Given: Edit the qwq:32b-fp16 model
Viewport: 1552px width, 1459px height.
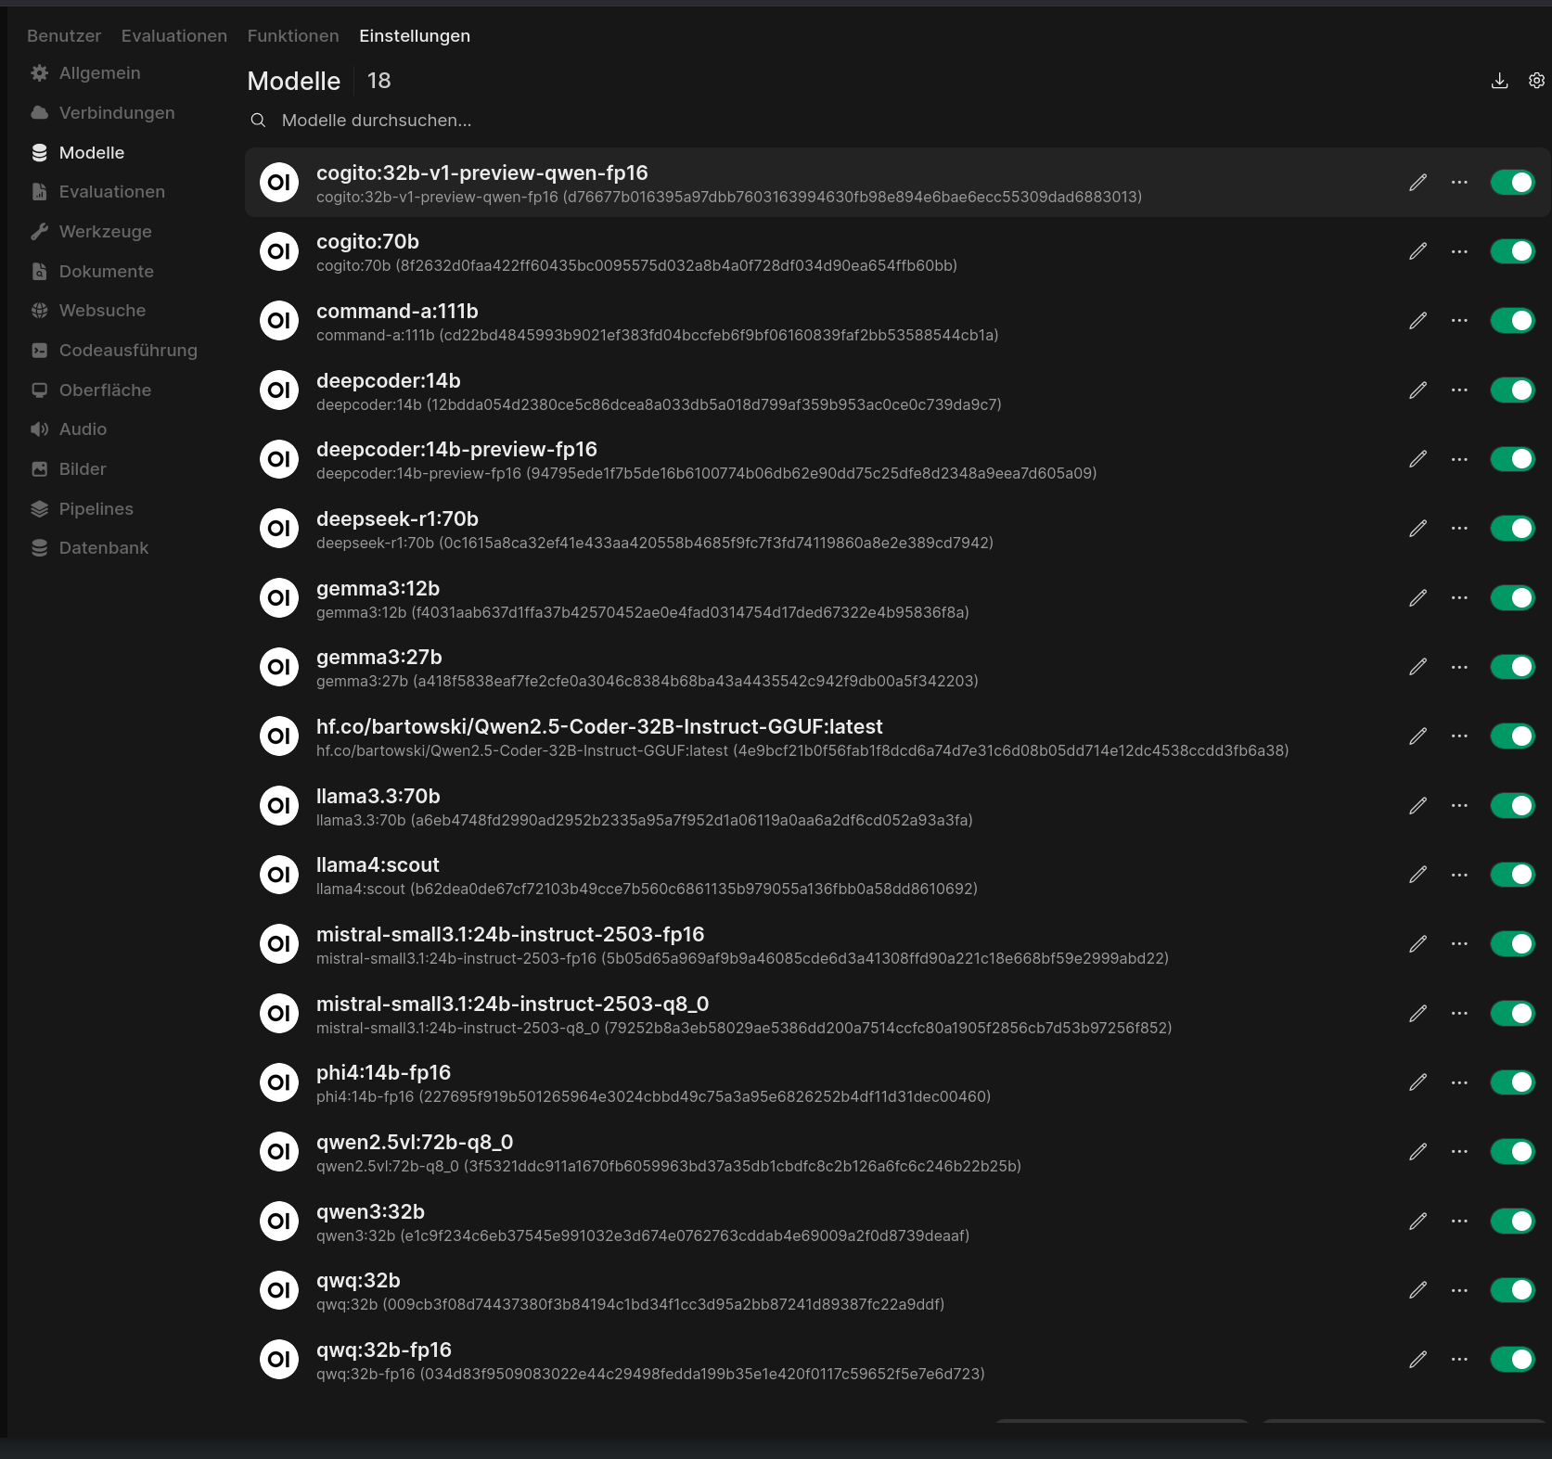Looking at the screenshot, I should point(1417,1360).
